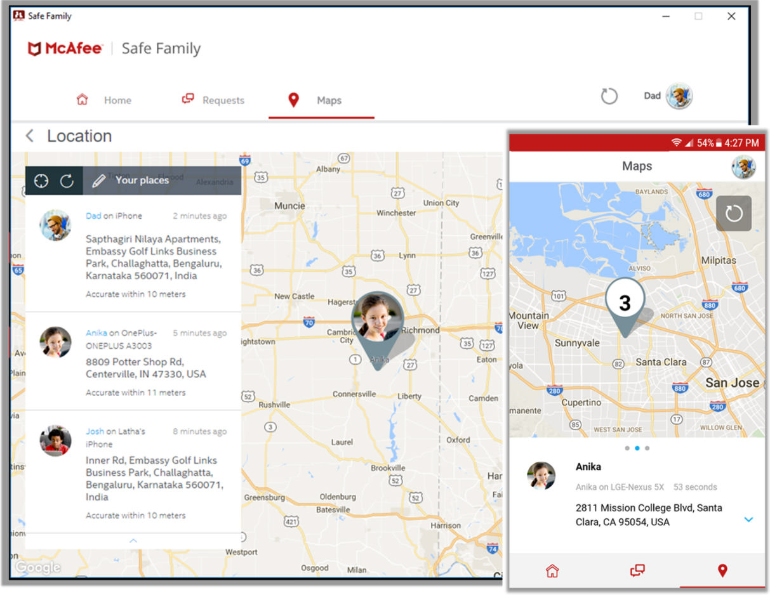Click the crosshair locate icon in the panel
Viewport: 770px width, 595px height.
[x=41, y=181]
